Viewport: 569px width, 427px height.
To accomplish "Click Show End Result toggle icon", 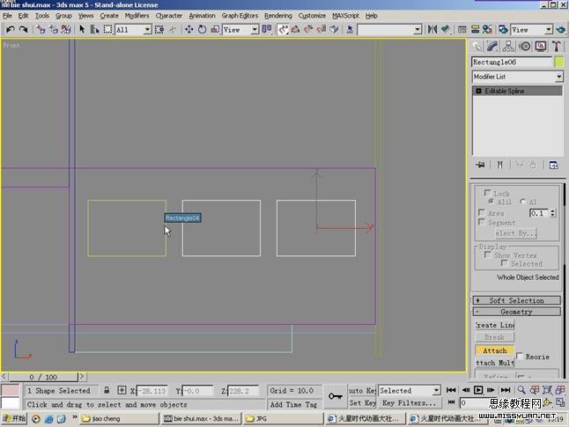I will coord(500,165).
